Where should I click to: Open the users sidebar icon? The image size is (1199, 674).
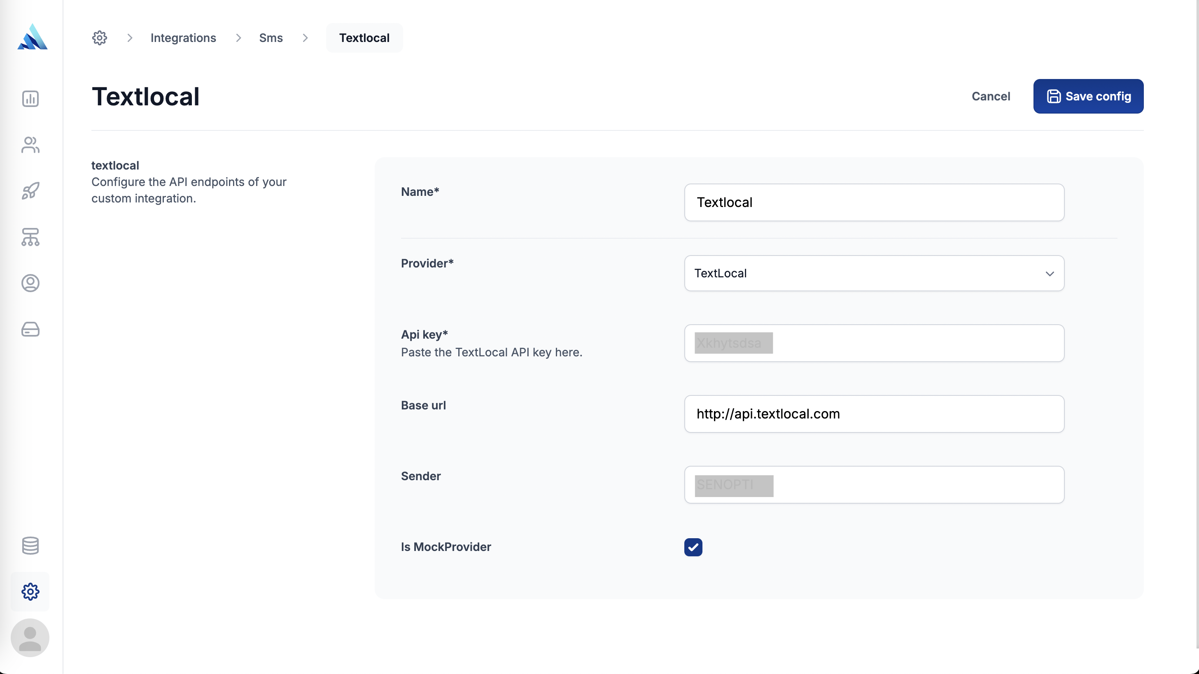(x=30, y=145)
